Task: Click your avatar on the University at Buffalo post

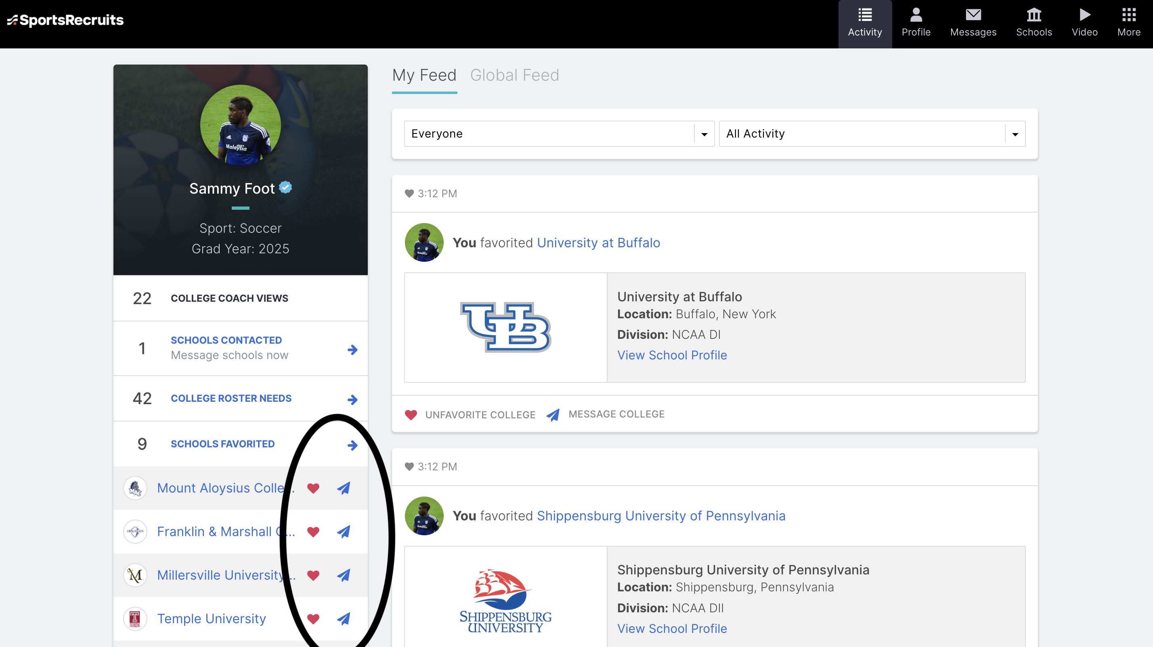Action: (x=424, y=242)
